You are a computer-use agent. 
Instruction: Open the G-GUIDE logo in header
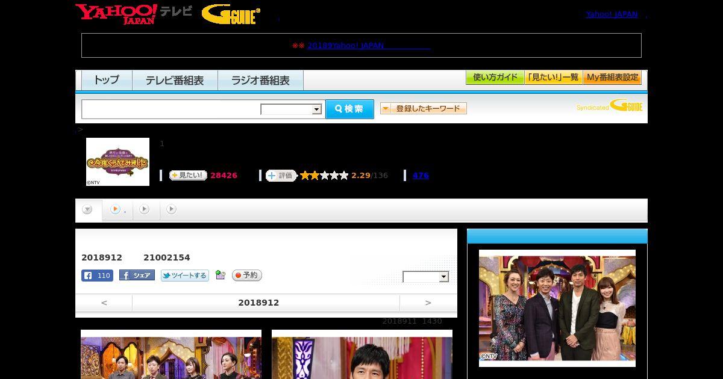pyautogui.click(x=231, y=14)
